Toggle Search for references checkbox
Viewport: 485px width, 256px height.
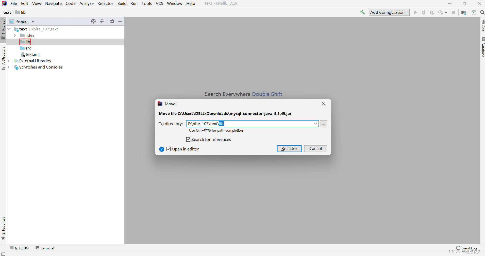188,139
